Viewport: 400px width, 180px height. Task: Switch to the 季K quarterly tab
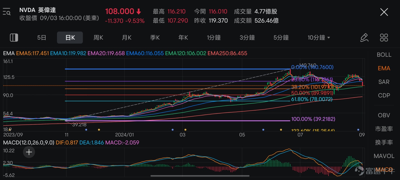155,37
